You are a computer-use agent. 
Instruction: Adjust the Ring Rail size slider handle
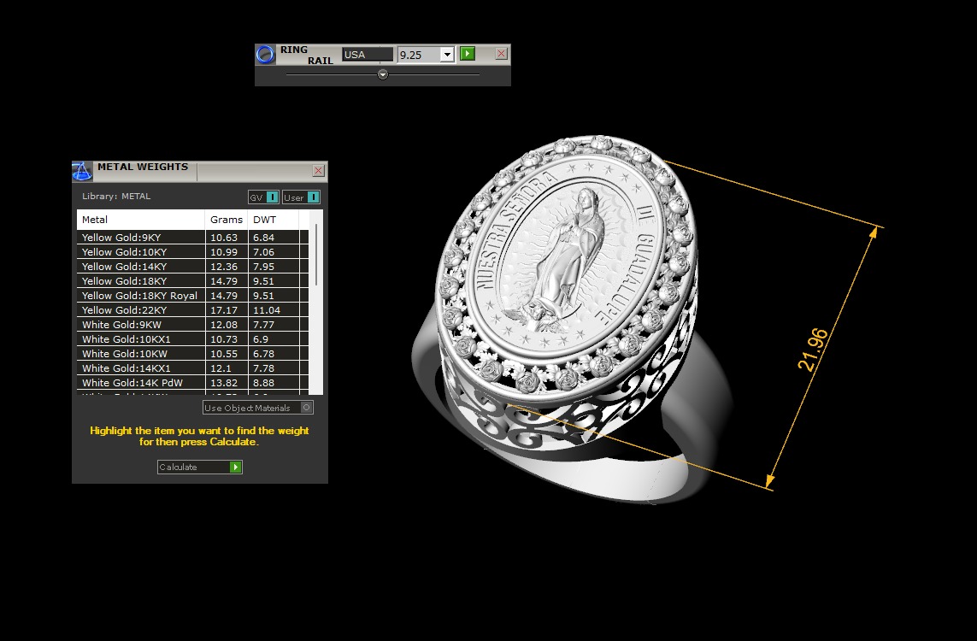pos(383,74)
